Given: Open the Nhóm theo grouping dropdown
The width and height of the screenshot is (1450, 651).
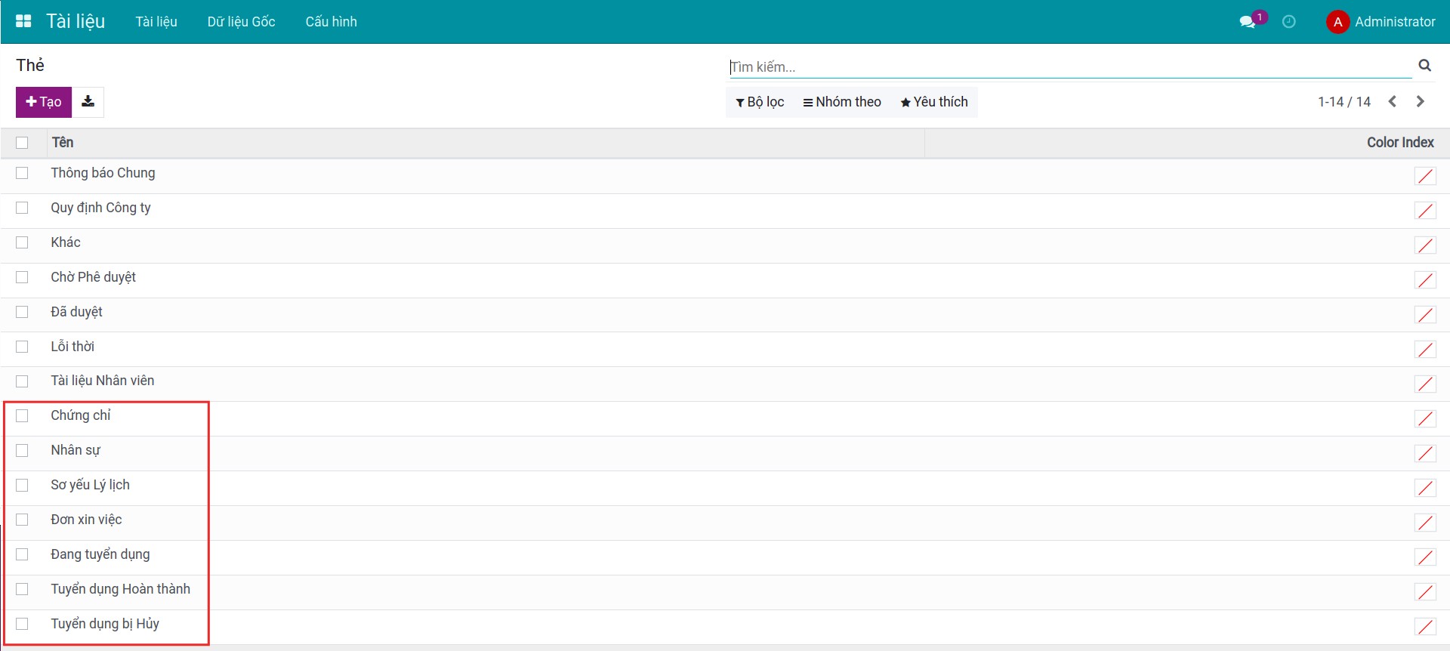Looking at the screenshot, I should [x=841, y=102].
